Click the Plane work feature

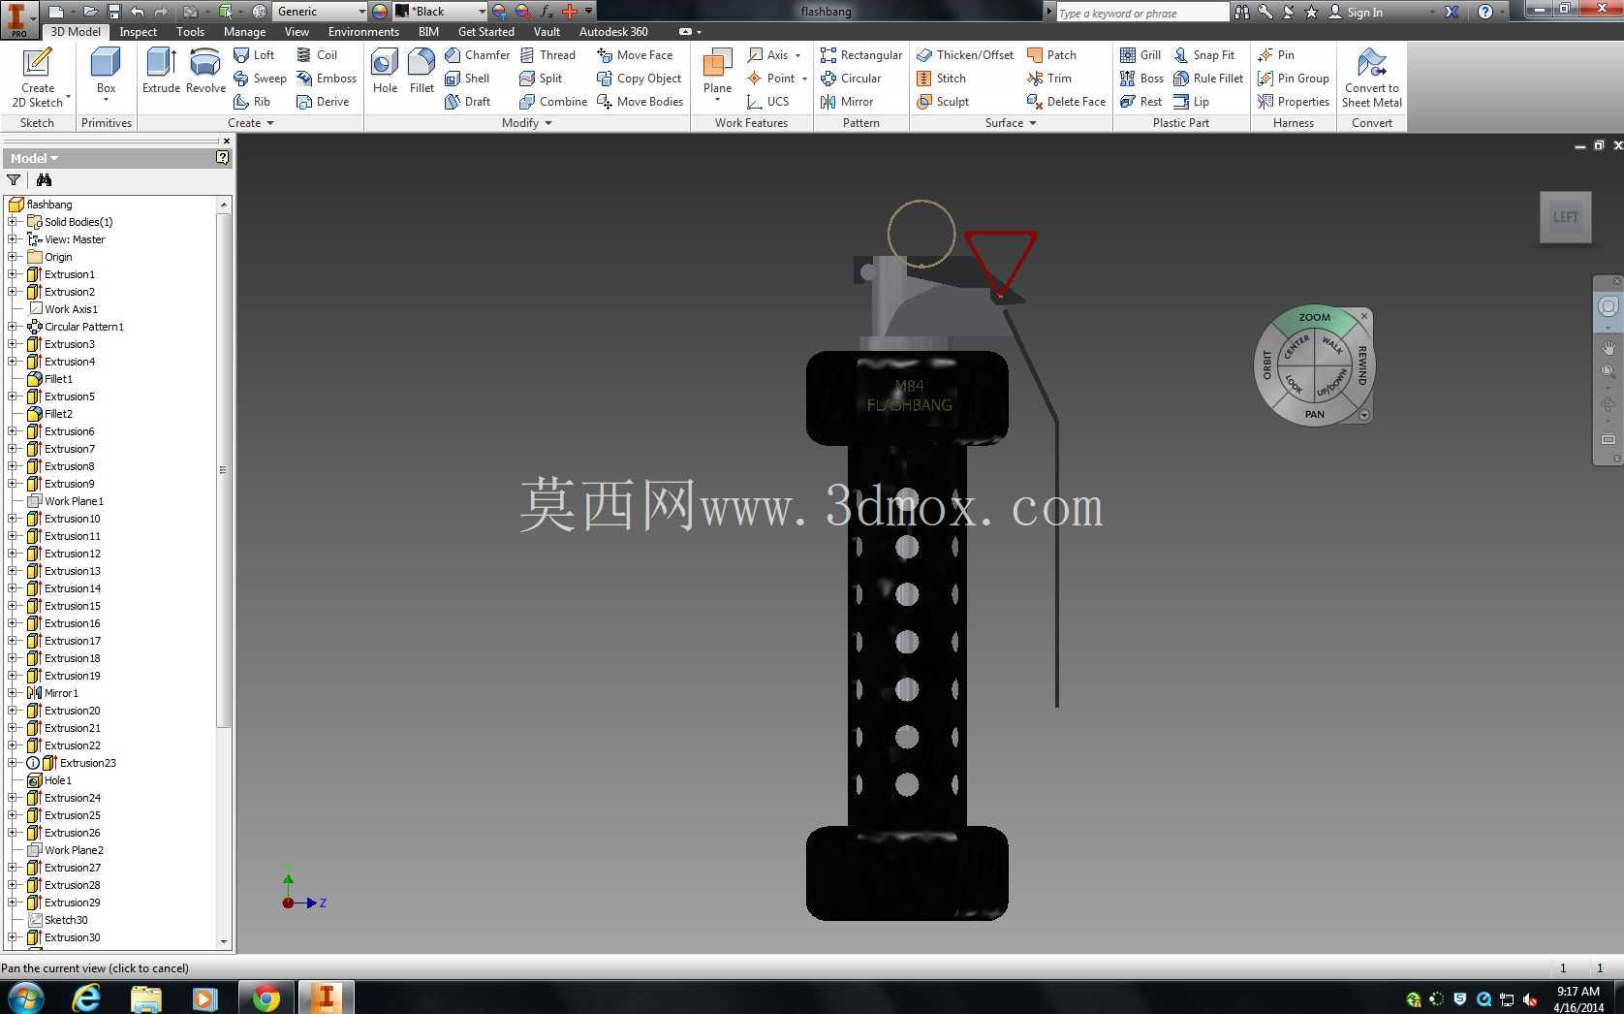point(717,74)
